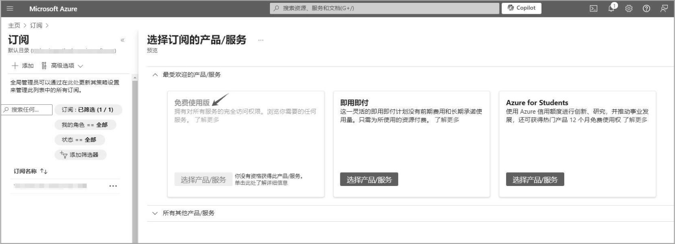The height and width of the screenshot is (244, 675).
Task: Click the 此处 link in the policy notice
Action: 73,82
